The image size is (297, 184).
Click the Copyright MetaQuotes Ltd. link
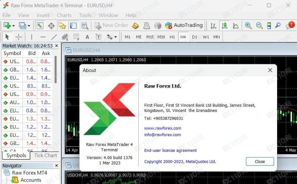180,162
